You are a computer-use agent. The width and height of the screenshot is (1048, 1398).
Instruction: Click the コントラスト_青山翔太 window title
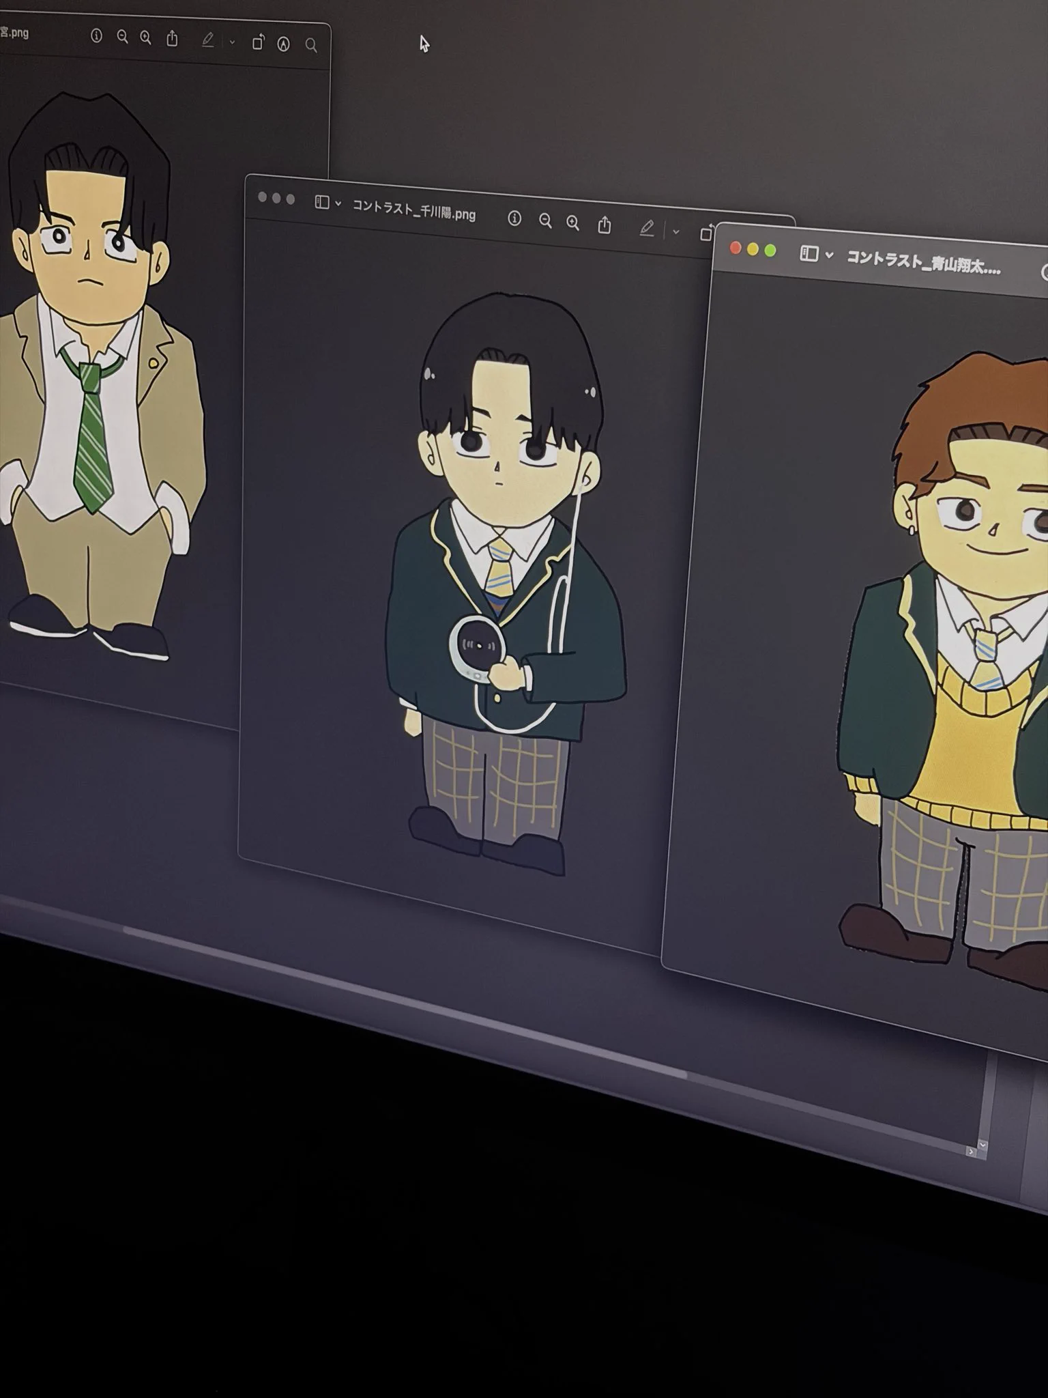924,262
